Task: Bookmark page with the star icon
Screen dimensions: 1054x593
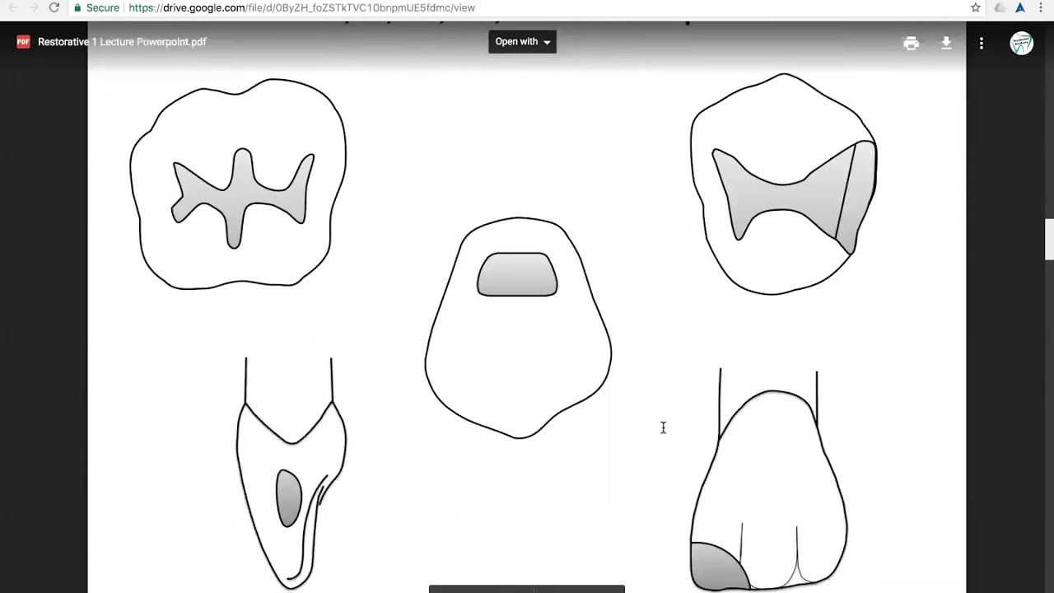Action: (976, 7)
